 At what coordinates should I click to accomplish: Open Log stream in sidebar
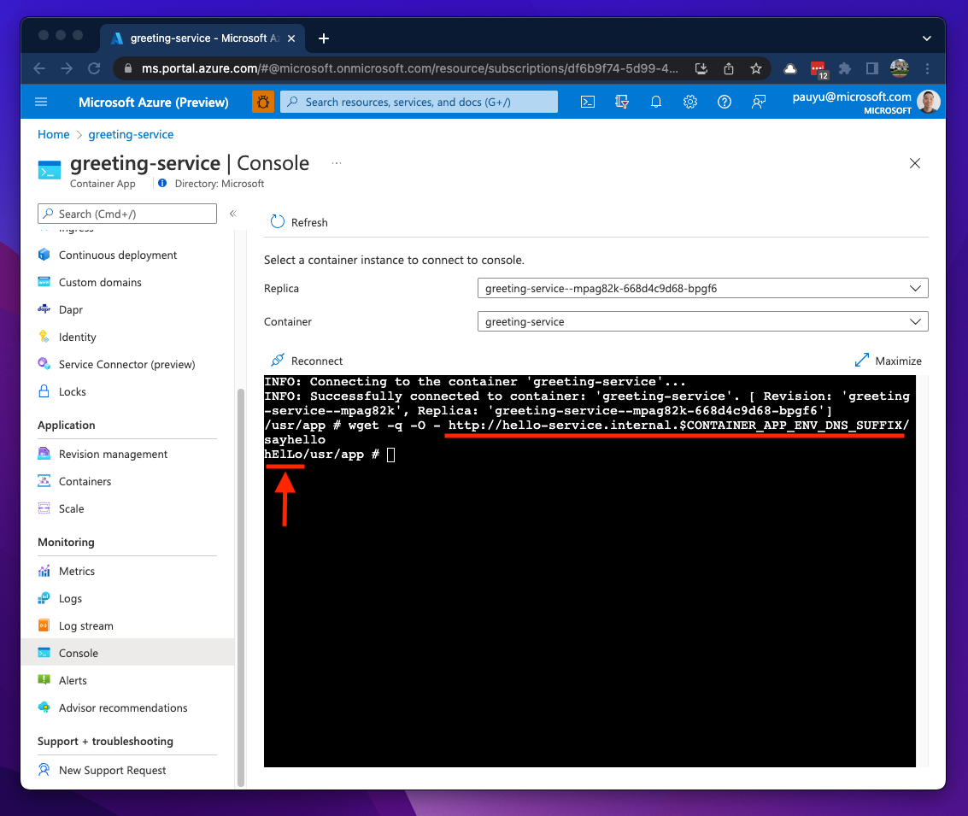[x=85, y=626]
